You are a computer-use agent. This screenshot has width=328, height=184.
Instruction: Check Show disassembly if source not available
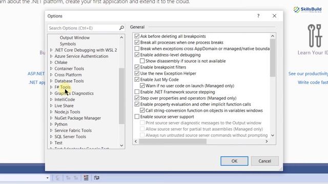(x=142, y=61)
